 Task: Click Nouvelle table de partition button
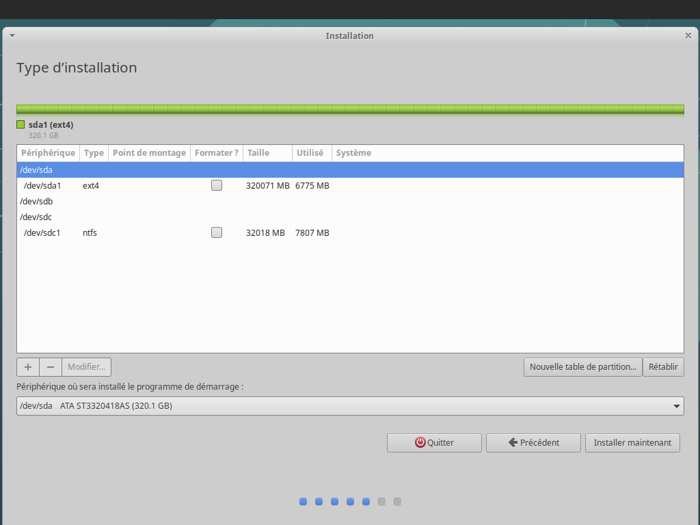(x=583, y=367)
